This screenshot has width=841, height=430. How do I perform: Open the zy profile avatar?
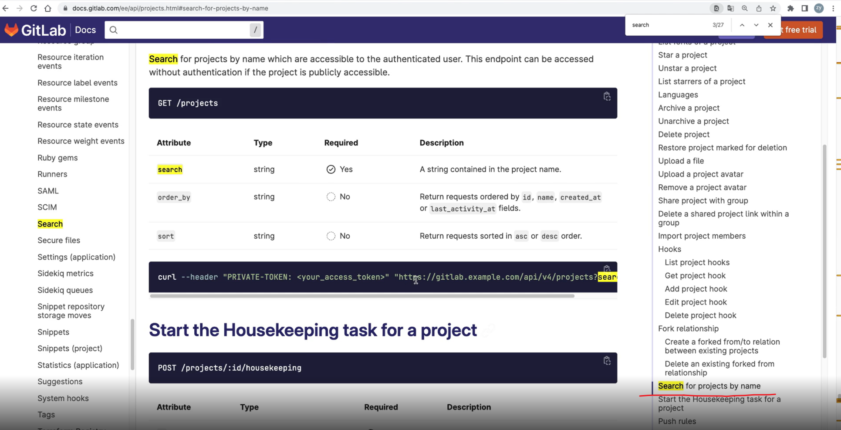[x=819, y=8]
